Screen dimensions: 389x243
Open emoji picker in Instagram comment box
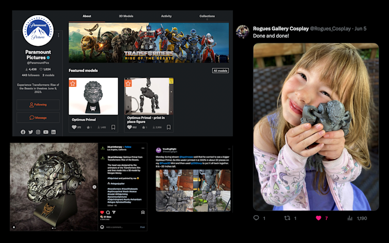pos(102,227)
